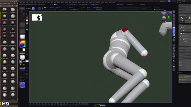The width and height of the screenshot is (191, 107).
Task: Toggle the first highlighted blue right-shelf button
Action: [174, 29]
